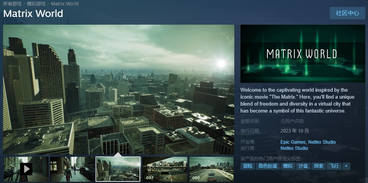This screenshot has height=183, width=368.
Task: Click the 飞行 tag
Action: [x=334, y=166]
